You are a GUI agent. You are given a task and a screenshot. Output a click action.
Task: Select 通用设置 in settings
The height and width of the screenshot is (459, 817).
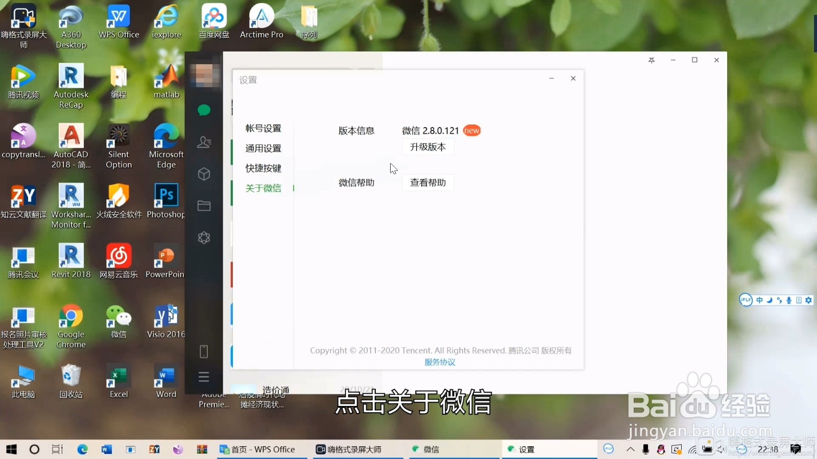[x=263, y=148]
